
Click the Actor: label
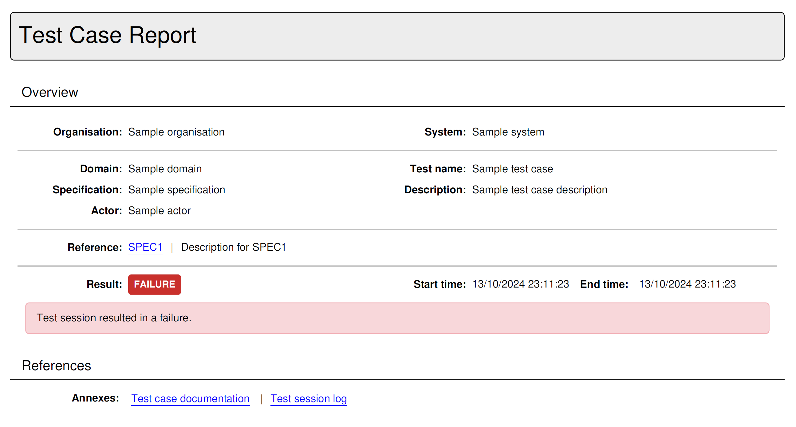click(107, 210)
